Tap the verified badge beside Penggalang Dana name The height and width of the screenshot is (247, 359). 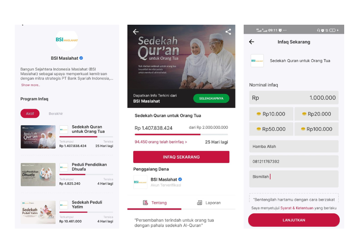(180, 180)
